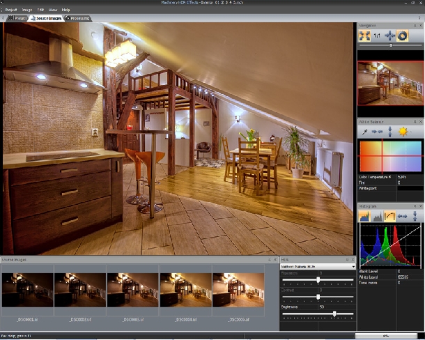Click the color temperature gradient map
Viewport: 425px width, 340px height.
pyautogui.click(x=390, y=155)
